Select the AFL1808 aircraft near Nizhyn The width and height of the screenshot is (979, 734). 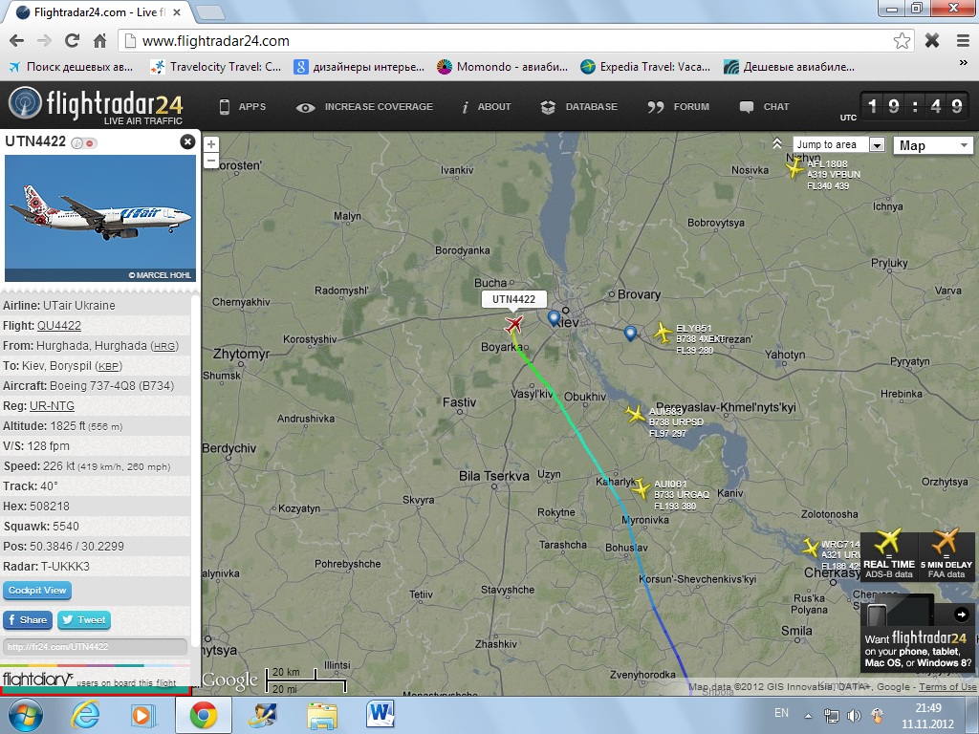click(794, 168)
